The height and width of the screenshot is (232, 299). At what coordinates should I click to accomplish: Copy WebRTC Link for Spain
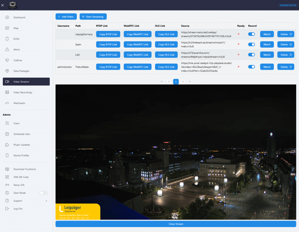pos(138,44)
